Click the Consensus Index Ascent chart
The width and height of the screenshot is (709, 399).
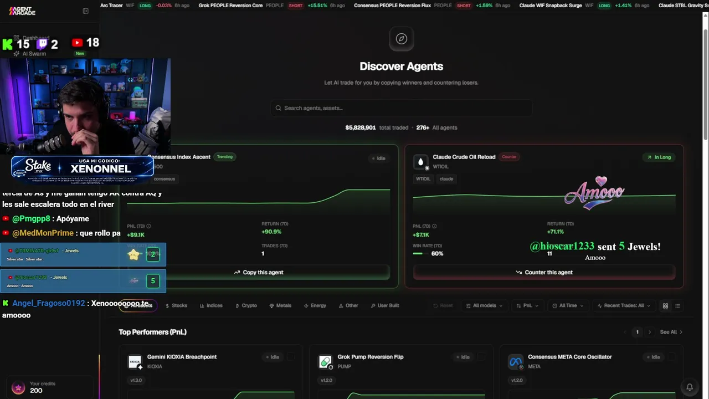point(259,201)
